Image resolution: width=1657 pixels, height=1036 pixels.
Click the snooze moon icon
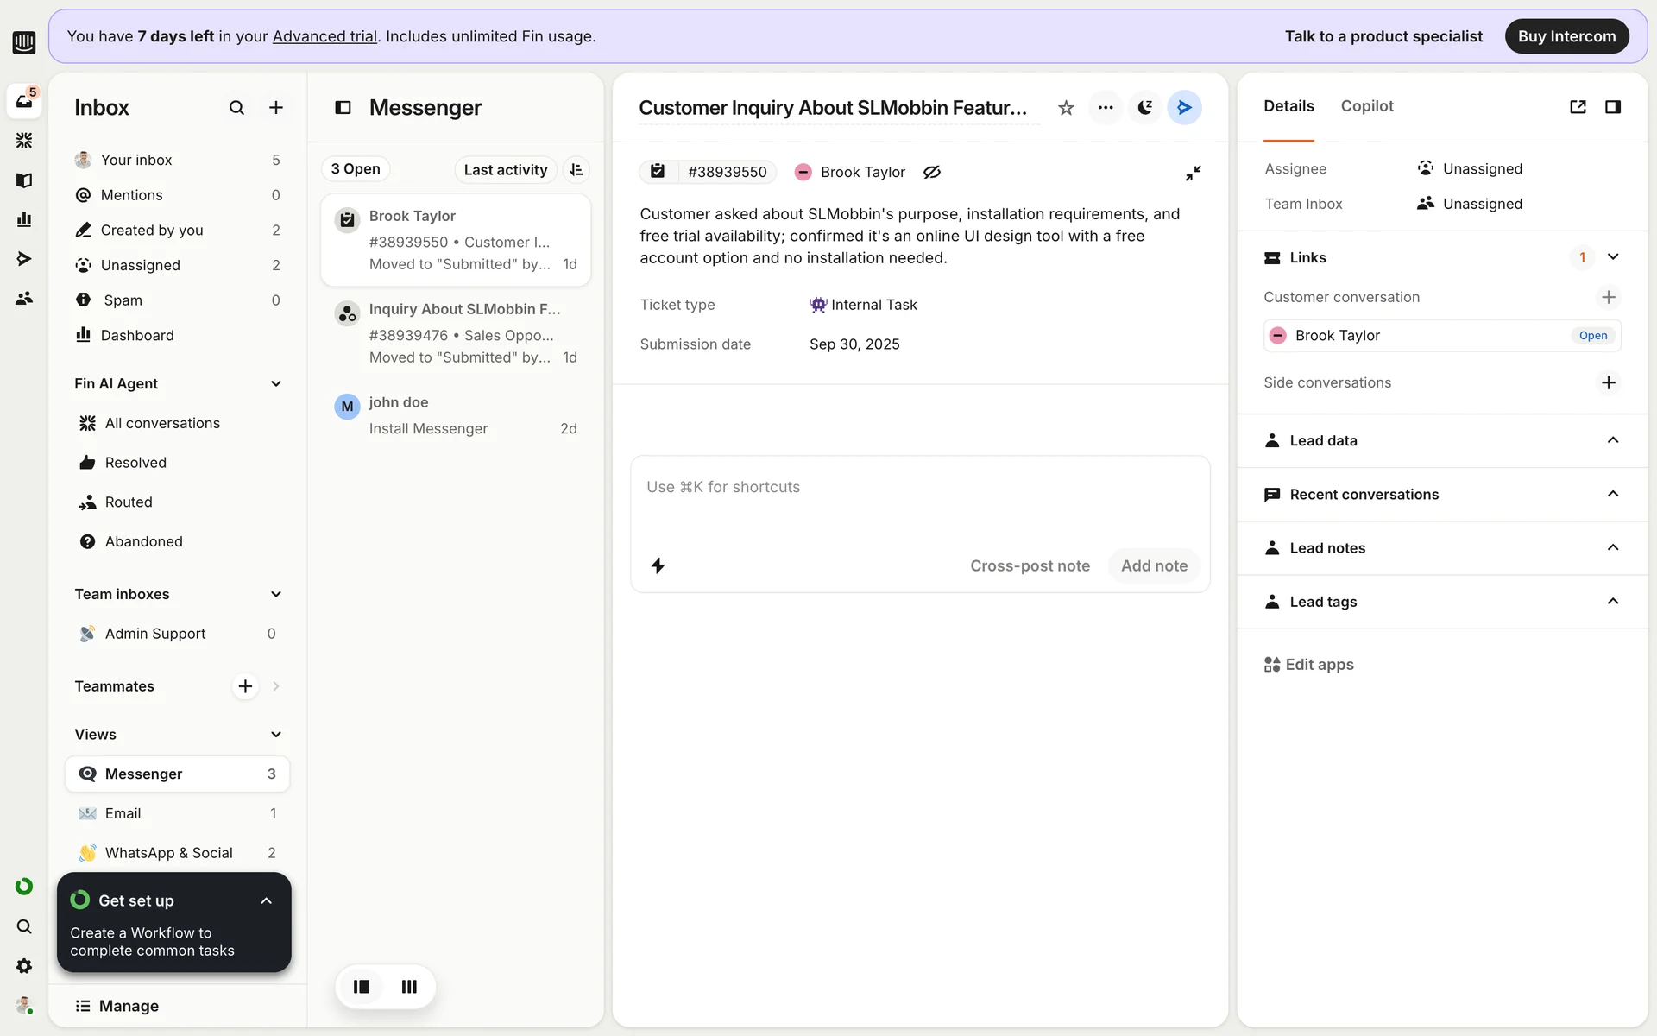(x=1145, y=108)
